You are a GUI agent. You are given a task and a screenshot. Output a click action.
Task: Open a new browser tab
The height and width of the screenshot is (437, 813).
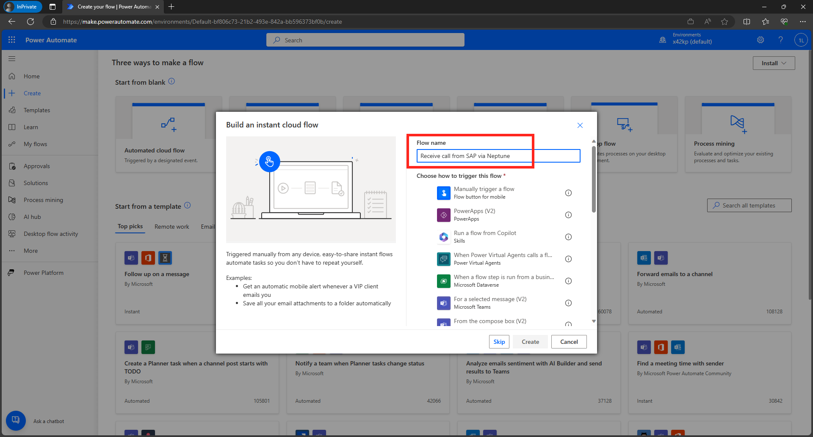(x=171, y=7)
